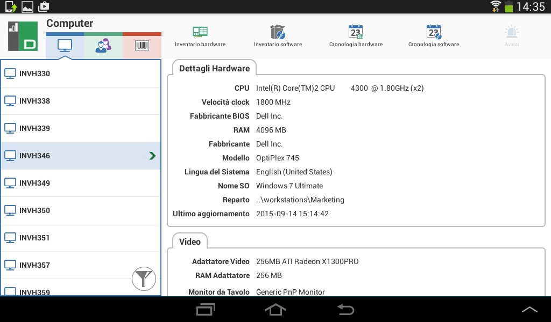Switch to the Computer monitor tab

click(65, 46)
